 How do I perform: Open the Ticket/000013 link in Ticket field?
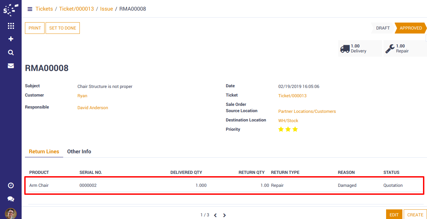click(292, 96)
